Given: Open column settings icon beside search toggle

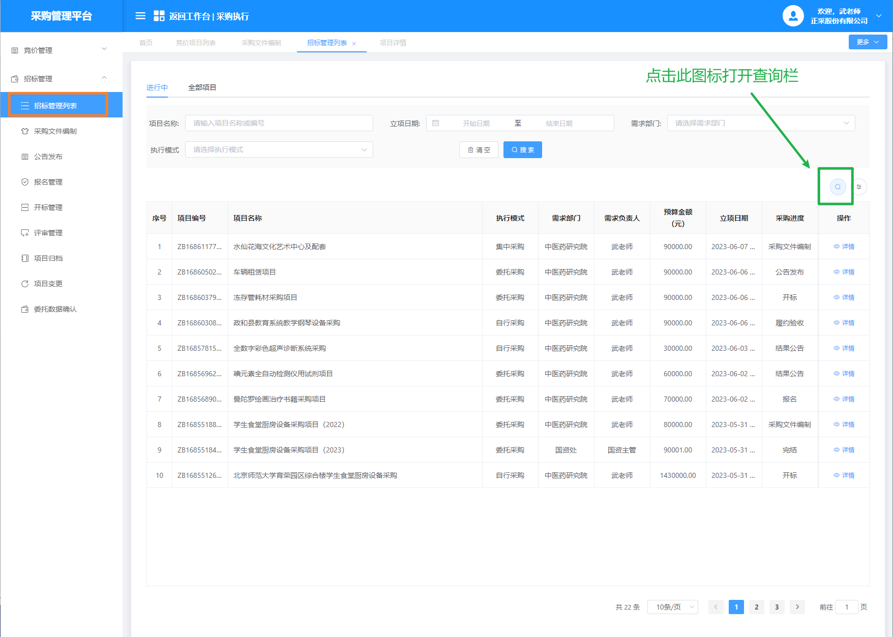Looking at the screenshot, I should coord(859,187).
